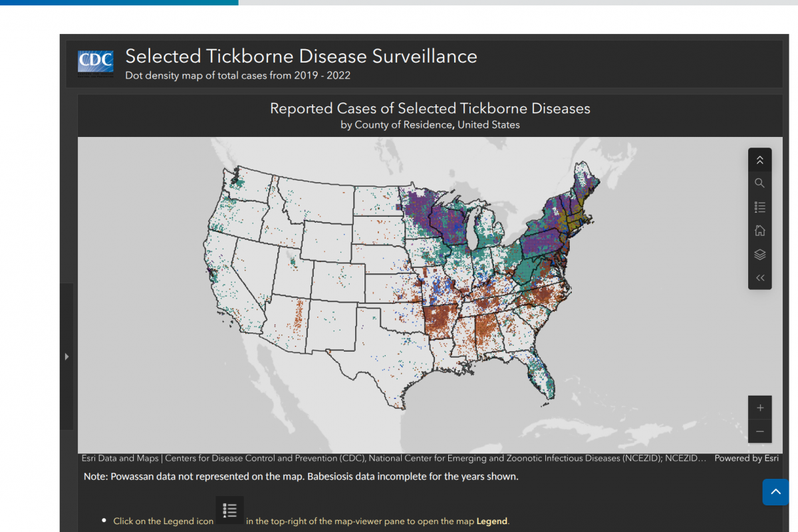Select the magnifier icon on map toolbar

point(759,183)
